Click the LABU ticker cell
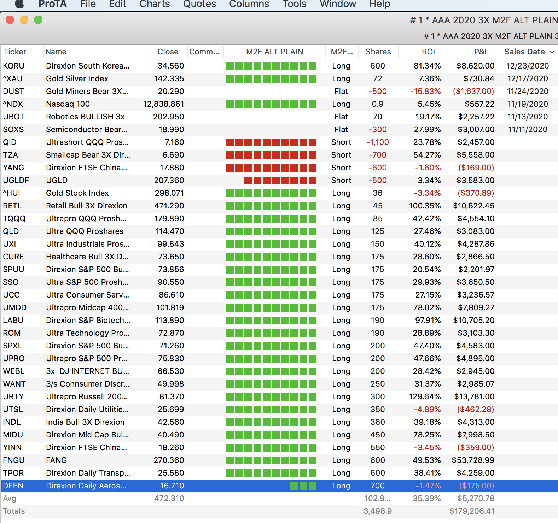 [x=13, y=320]
